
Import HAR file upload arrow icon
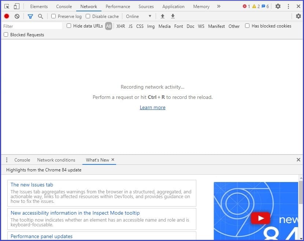coord(163,16)
